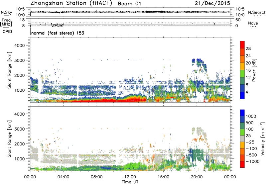Pick the teal 100–500 Velocity colorbar segment
This screenshot has width=266, height=184.
coord(242,126)
